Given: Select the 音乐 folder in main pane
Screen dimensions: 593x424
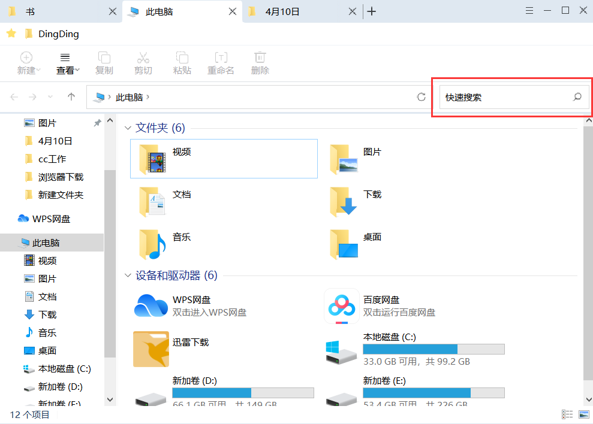Looking at the screenshot, I should coord(165,244).
